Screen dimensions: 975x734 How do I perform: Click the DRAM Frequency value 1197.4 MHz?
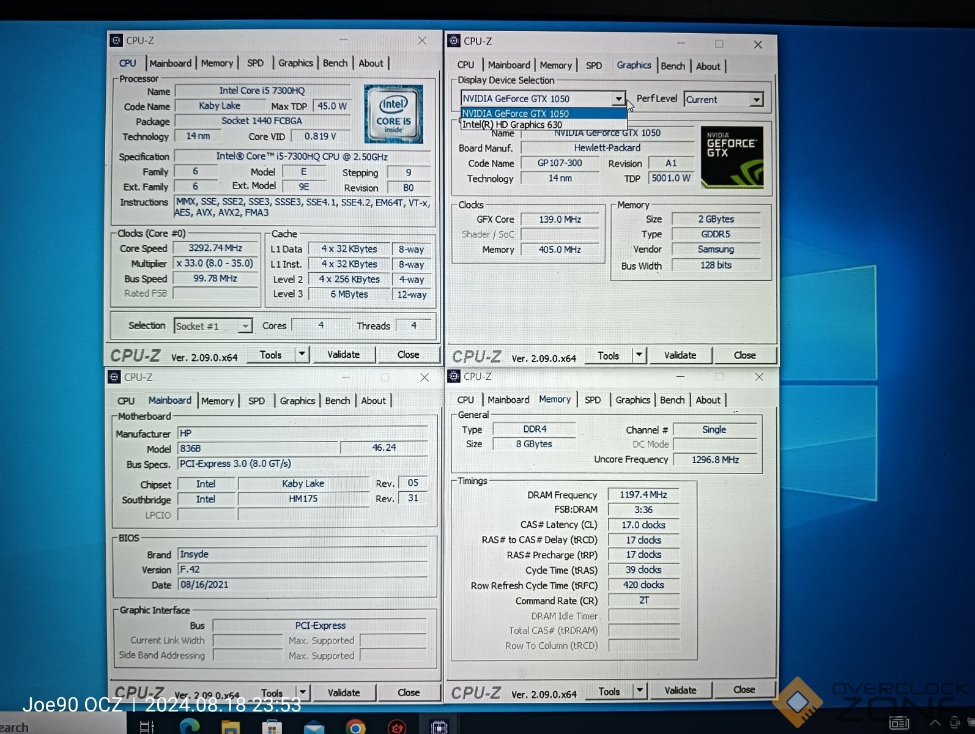coord(643,494)
